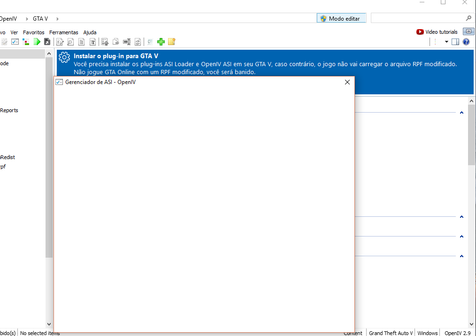
Task: Toggle the window button beside Video tutorials
Action: tap(468, 32)
